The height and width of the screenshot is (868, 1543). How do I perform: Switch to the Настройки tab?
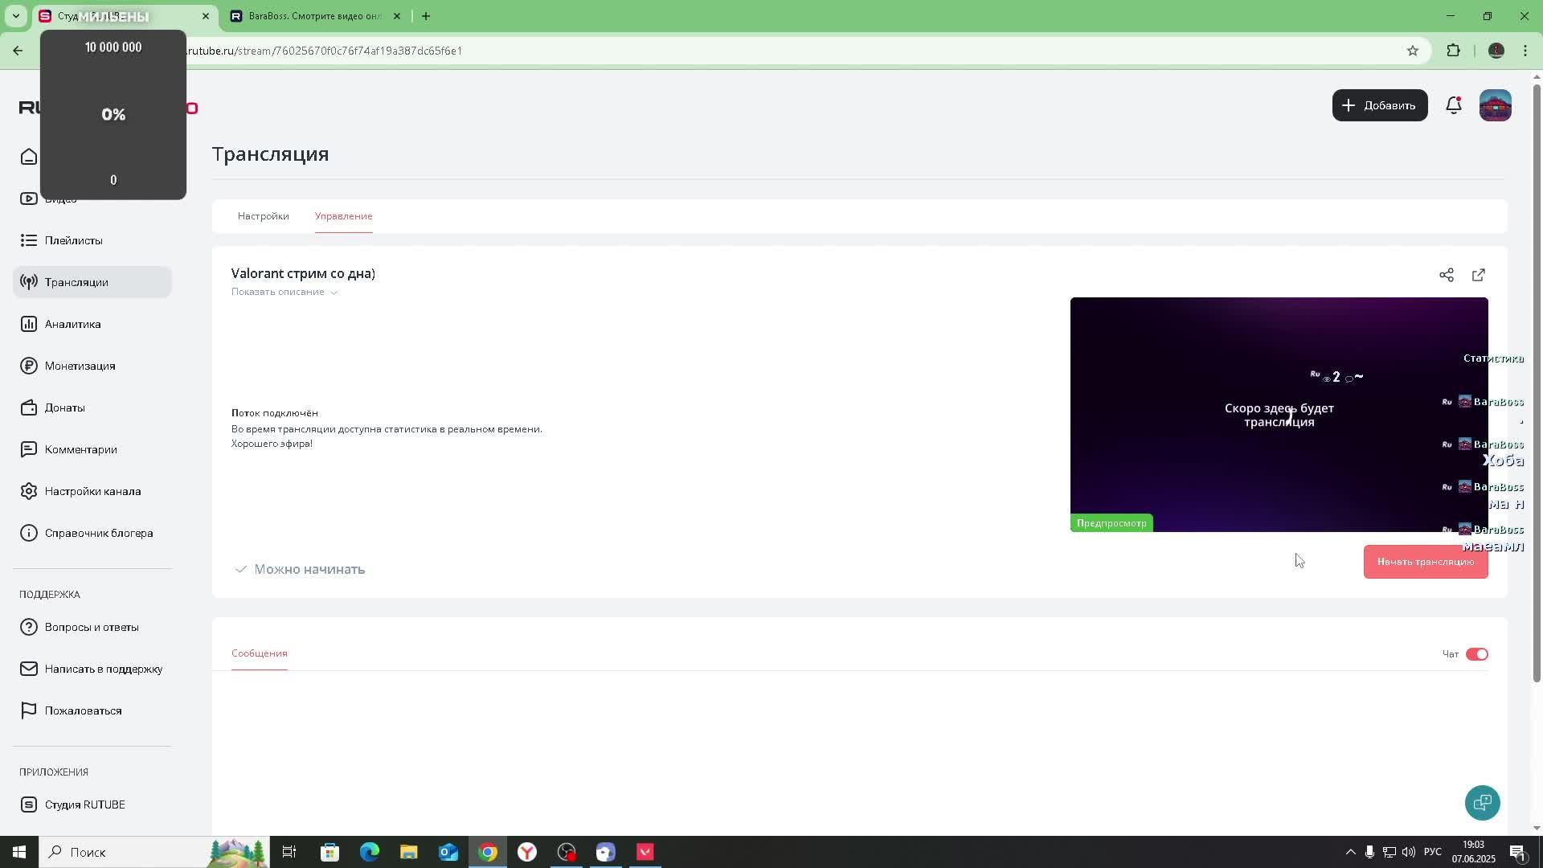point(263,216)
